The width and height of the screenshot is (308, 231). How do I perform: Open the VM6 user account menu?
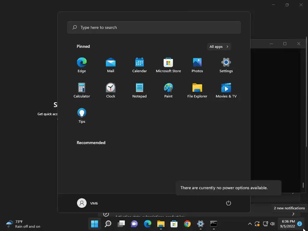(88, 203)
